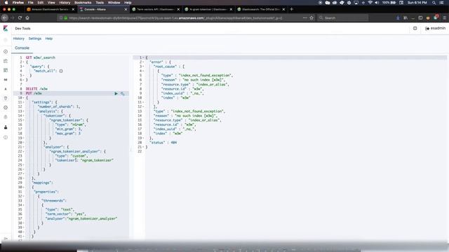The image size is (449, 252).
Task: Open the macOS Wi-Fi status icon
Action: tap(370, 3)
